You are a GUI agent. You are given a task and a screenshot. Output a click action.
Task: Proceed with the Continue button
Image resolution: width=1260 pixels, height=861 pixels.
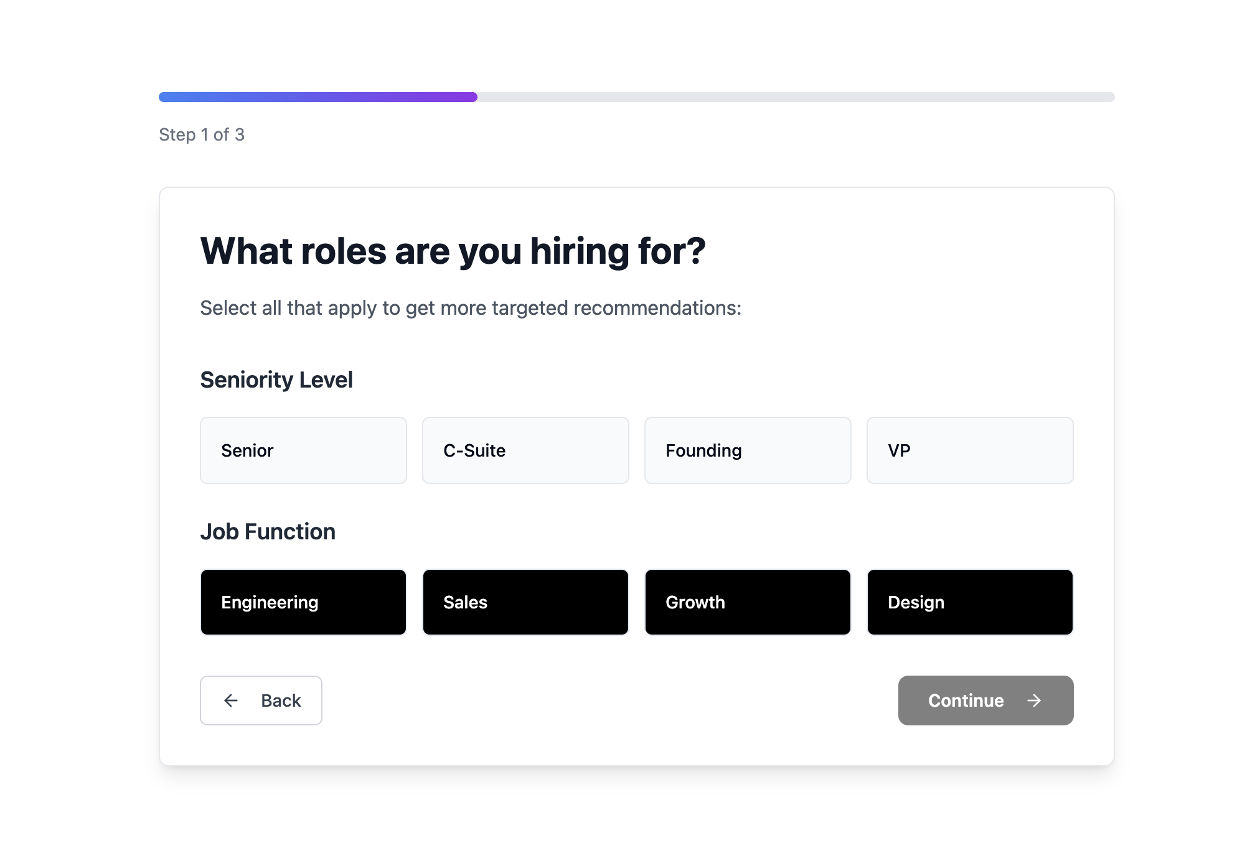point(985,700)
